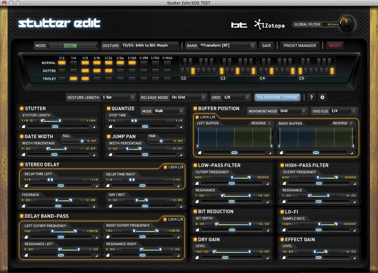
Task: Click the lit key right of C3
Action: (x=237, y=71)
